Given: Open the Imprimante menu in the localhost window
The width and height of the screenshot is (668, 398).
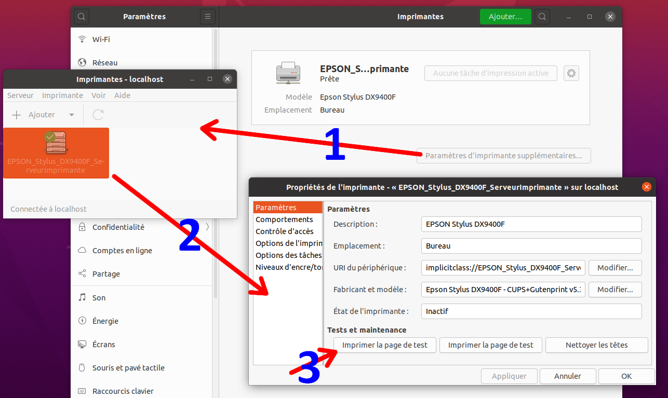Looking at the screenshot, I should click(62, 95).
